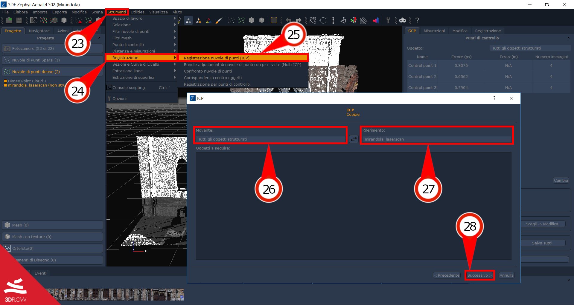Open Opzioni from Strumenti menu
Image resolution: width=574 pixels, height=305 pixels.
point(142,98)
